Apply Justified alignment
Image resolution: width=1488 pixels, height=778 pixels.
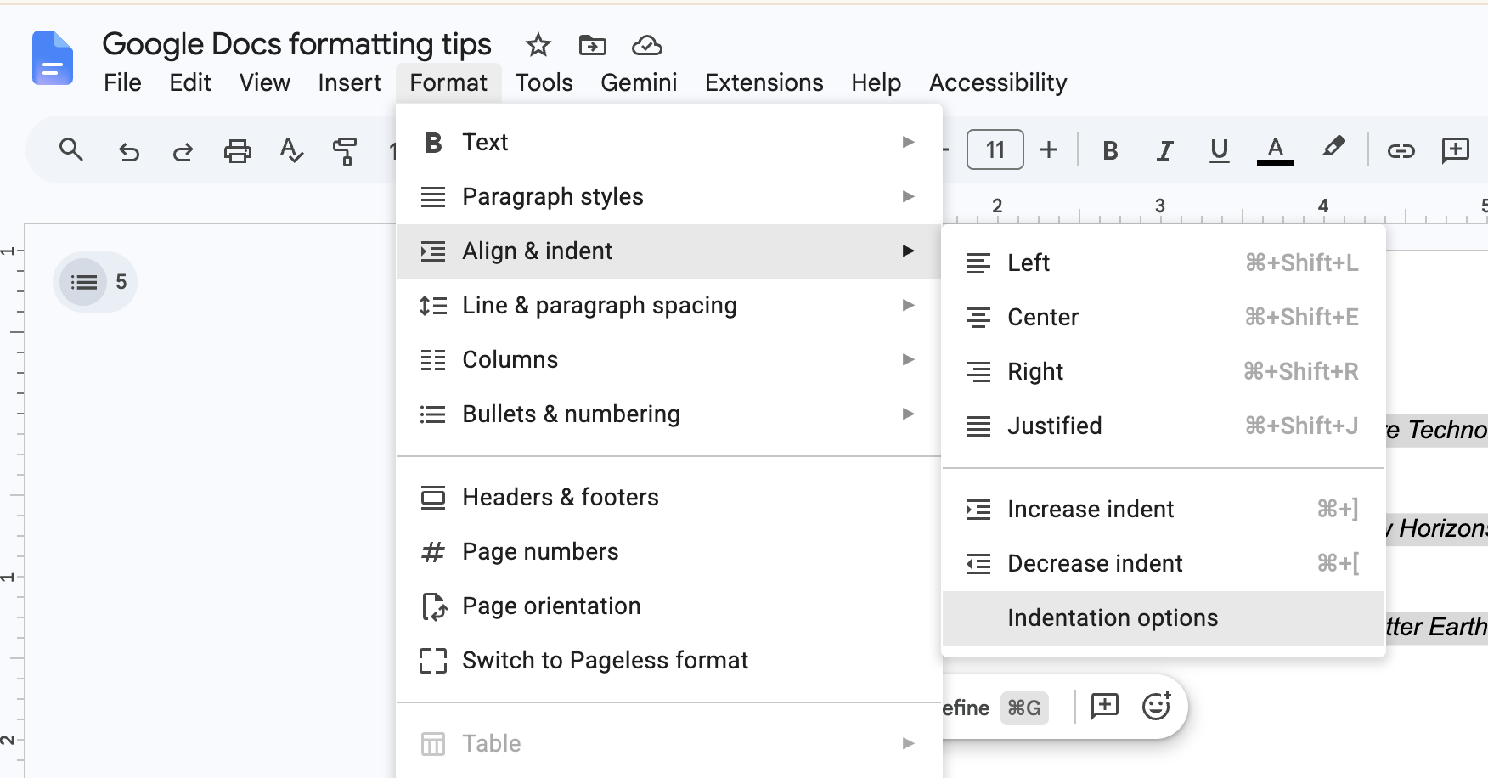coord(1164,426)
